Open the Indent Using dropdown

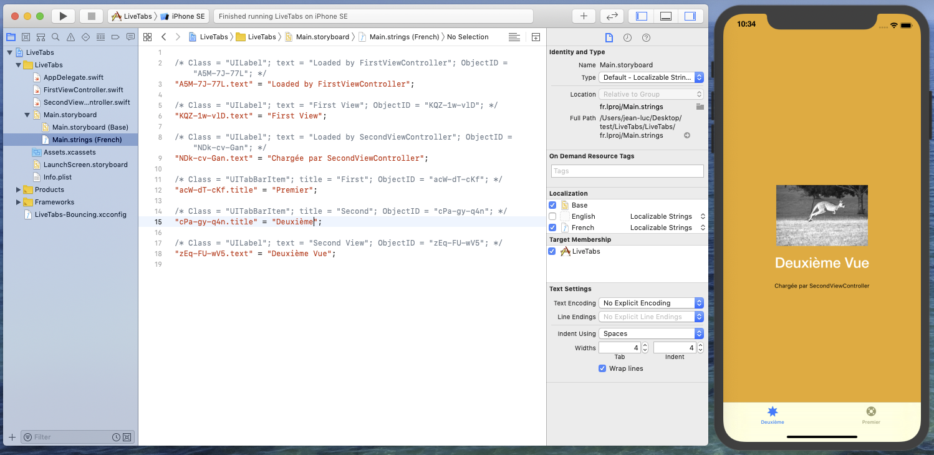[x=651, y=333]
